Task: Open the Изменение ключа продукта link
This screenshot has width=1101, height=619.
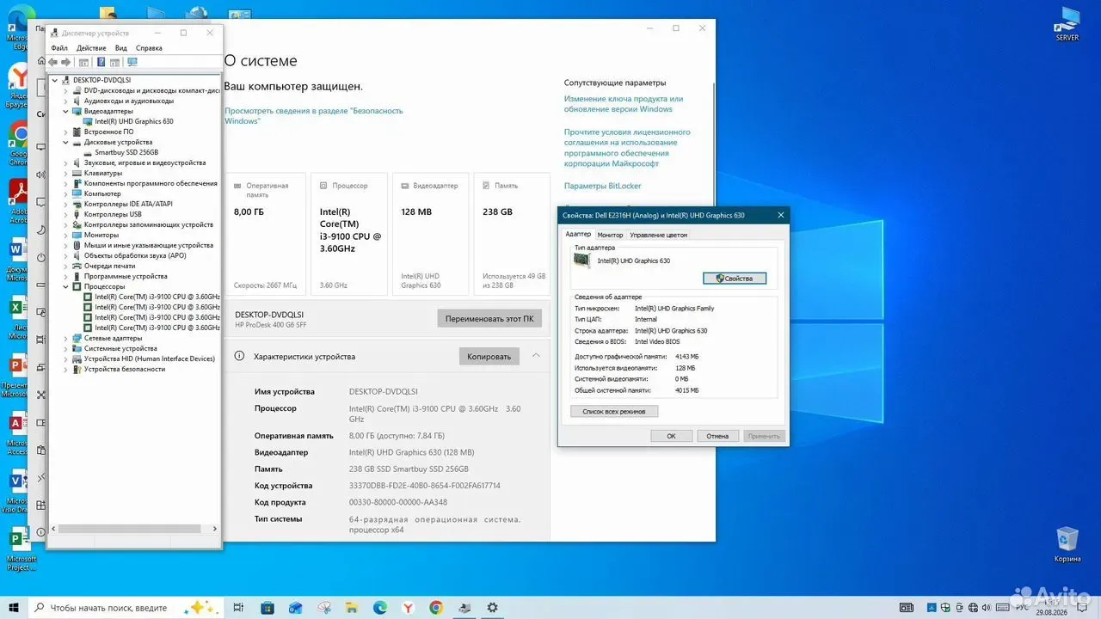Action: point(624,104)
